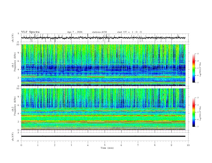Screen dimensions: 212x163
Task: Click the "ch.1(V)" axis label
Action: click(x=13, y=38)
